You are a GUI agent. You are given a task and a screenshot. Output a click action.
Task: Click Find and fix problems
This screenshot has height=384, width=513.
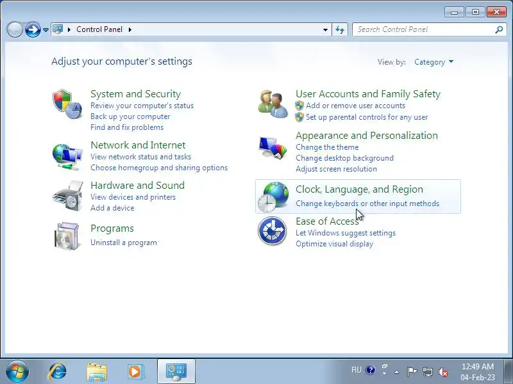(x=127, y=127)
